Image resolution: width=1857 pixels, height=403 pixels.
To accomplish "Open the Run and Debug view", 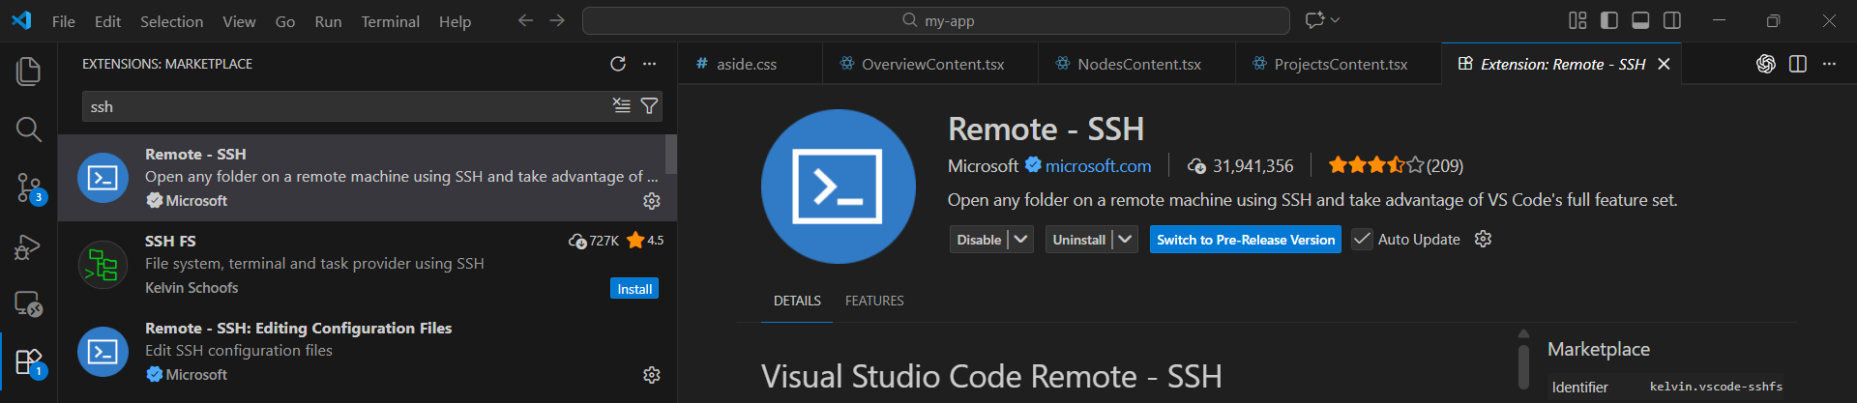I will point(28,247).
